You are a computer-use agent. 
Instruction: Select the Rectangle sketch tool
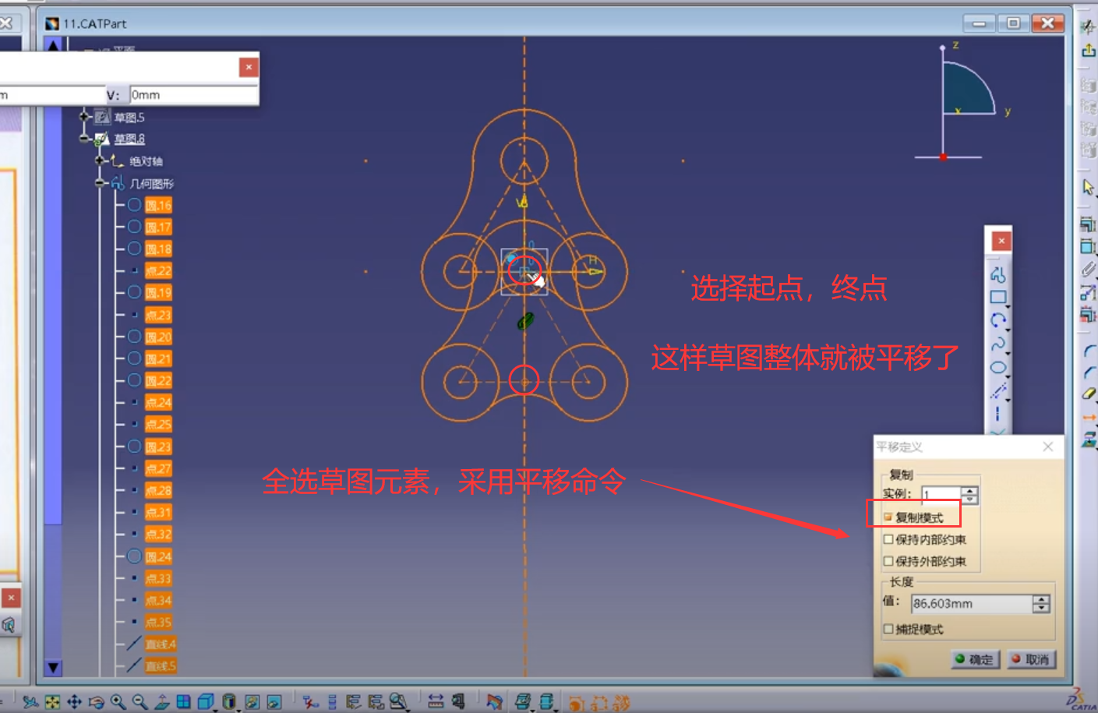click(x=998, y=298)
